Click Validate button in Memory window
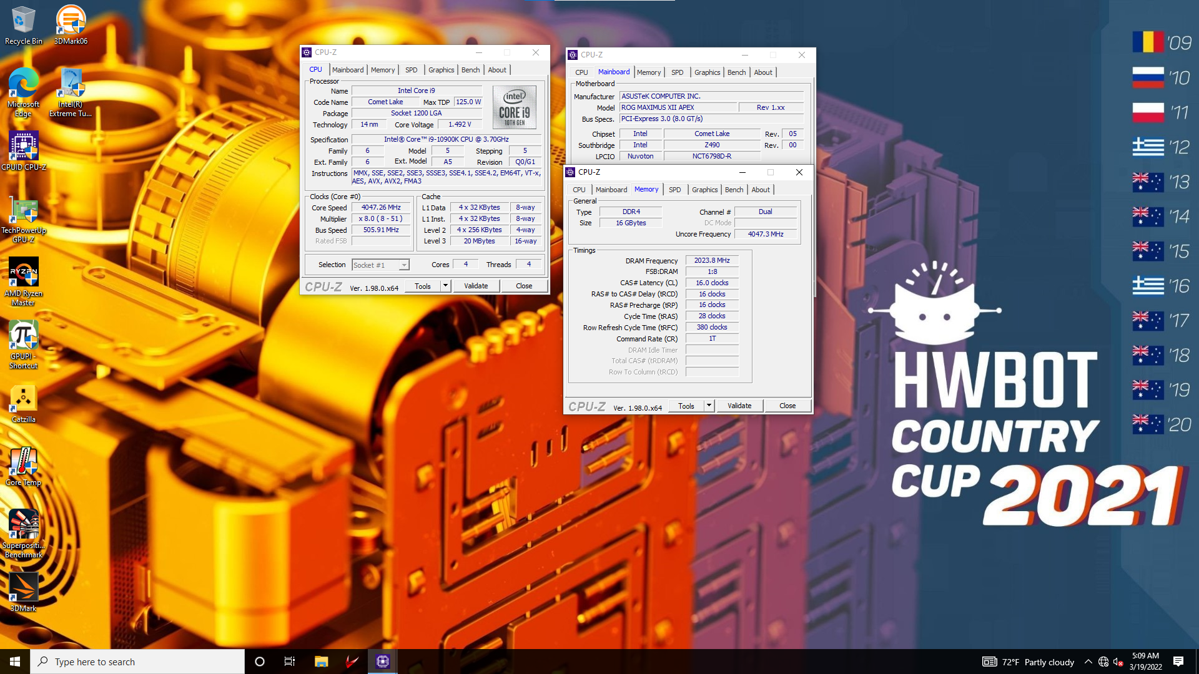This screenshot has height=674, width=1199. click(739, 406)
